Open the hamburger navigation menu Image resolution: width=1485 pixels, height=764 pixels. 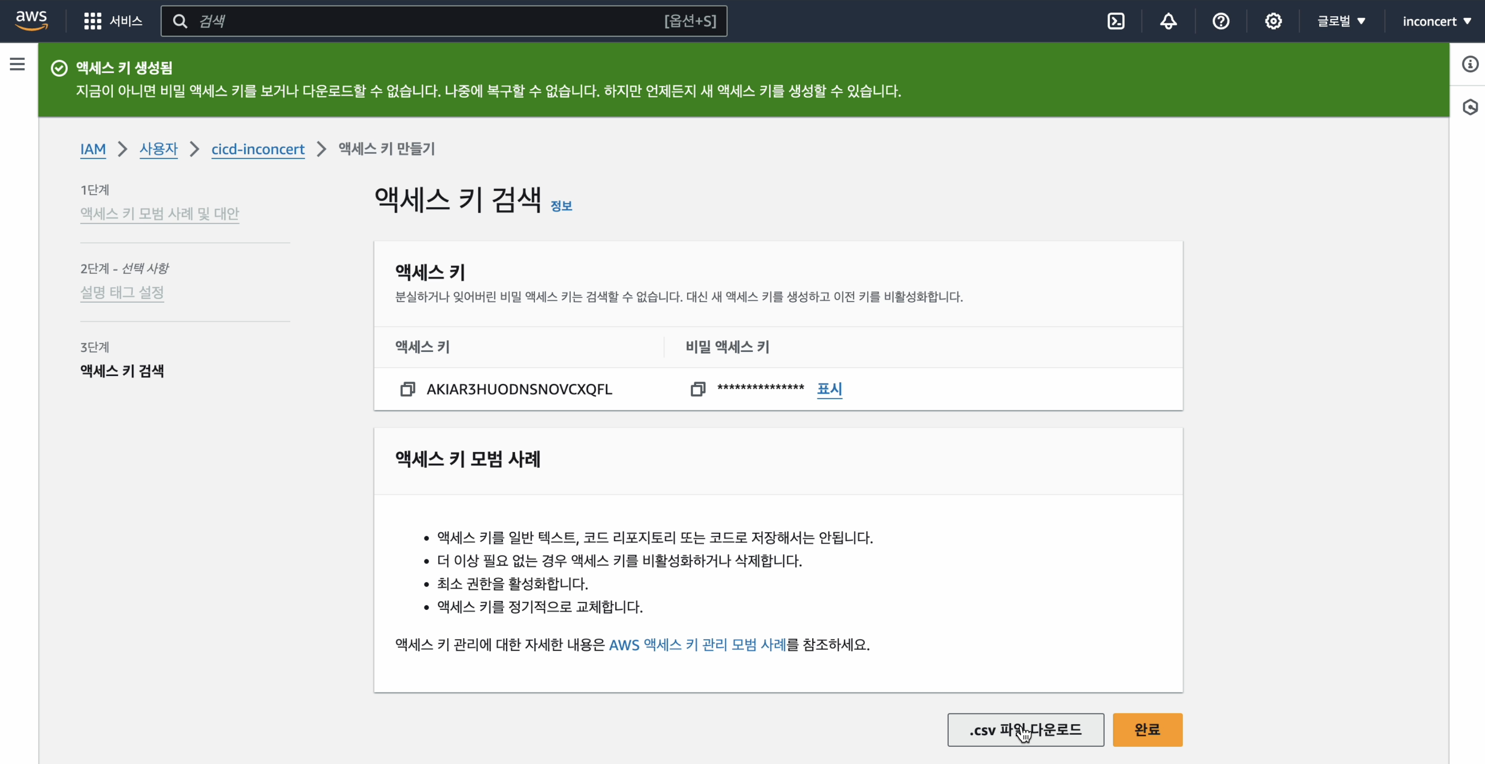pos(16,64)
